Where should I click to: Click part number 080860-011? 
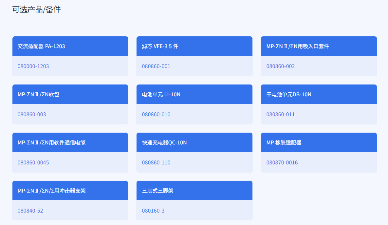[x=281, y=114]
